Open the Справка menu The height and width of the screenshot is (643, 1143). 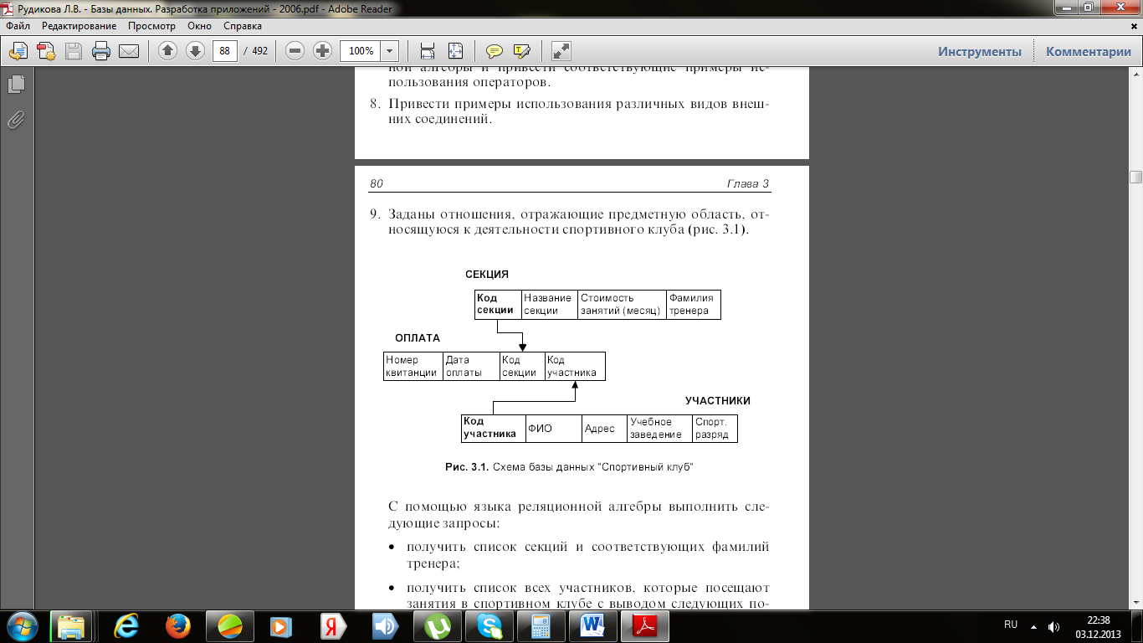click(243, 26)
